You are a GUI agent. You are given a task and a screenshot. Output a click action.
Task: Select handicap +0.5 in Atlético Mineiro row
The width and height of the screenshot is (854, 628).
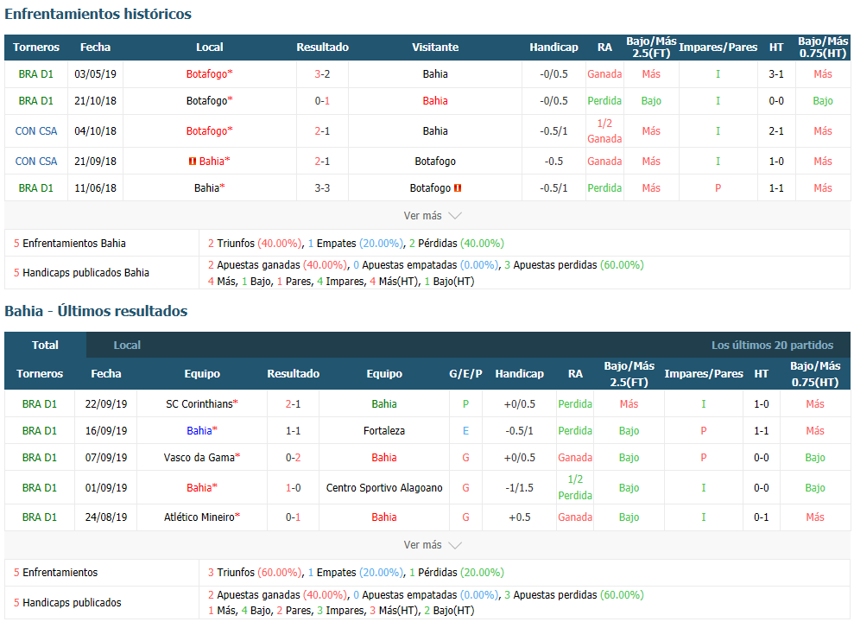click(x=520, y=517)
